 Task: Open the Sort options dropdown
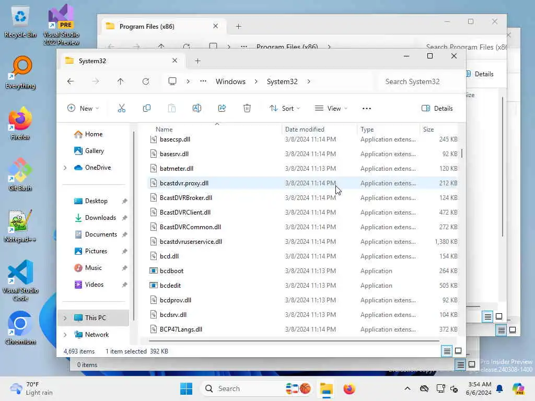[x=285, y=109]
